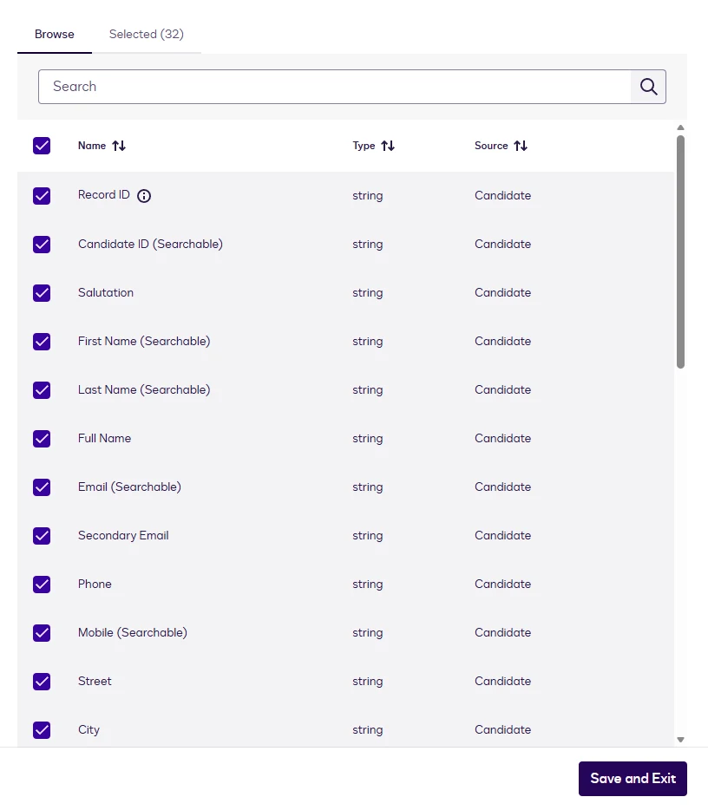
Task: Click the Name column header text
Action: (x=92, y=146)
